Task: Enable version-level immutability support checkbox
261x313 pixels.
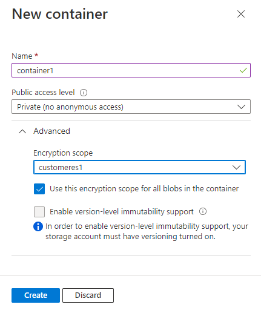Action: coord(39,212)
